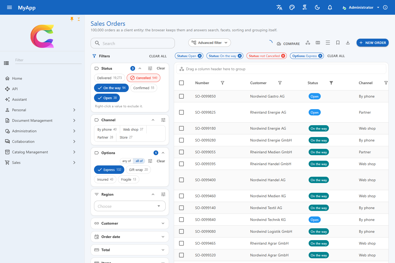
Task: Tick the checkbox for SO-0099180
Action: pyautogui.click(x=181, y=128)
